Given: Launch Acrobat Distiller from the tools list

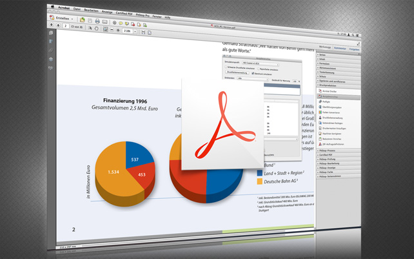Looking at the screenshot, I should [328, 91].
